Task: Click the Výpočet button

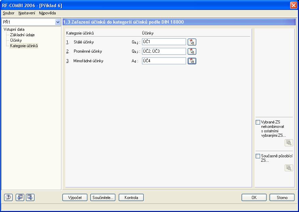Action: [x=75, y=198]
